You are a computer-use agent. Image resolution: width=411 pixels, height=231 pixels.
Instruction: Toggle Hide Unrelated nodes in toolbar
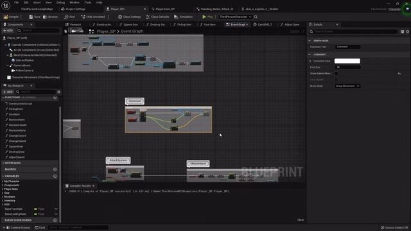point(92,17)
